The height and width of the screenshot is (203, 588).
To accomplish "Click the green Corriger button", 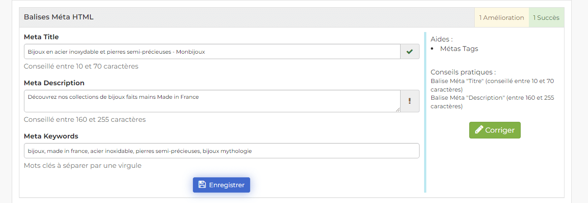I will (x=495, y=130).
